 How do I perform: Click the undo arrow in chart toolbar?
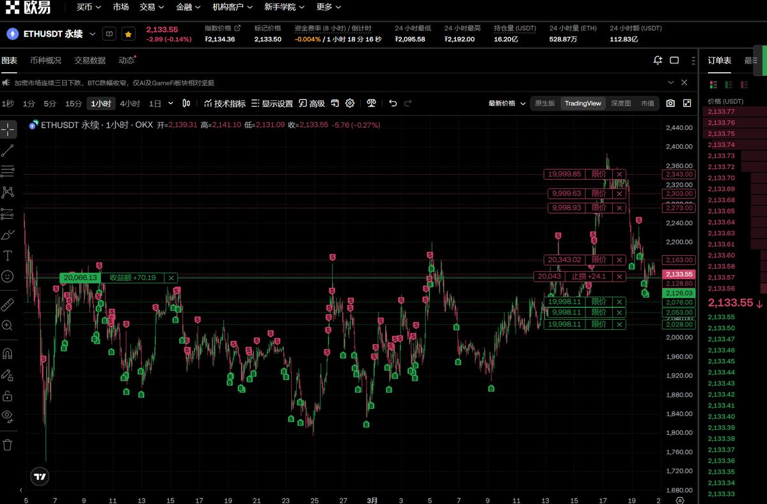[x=393, y=103]
